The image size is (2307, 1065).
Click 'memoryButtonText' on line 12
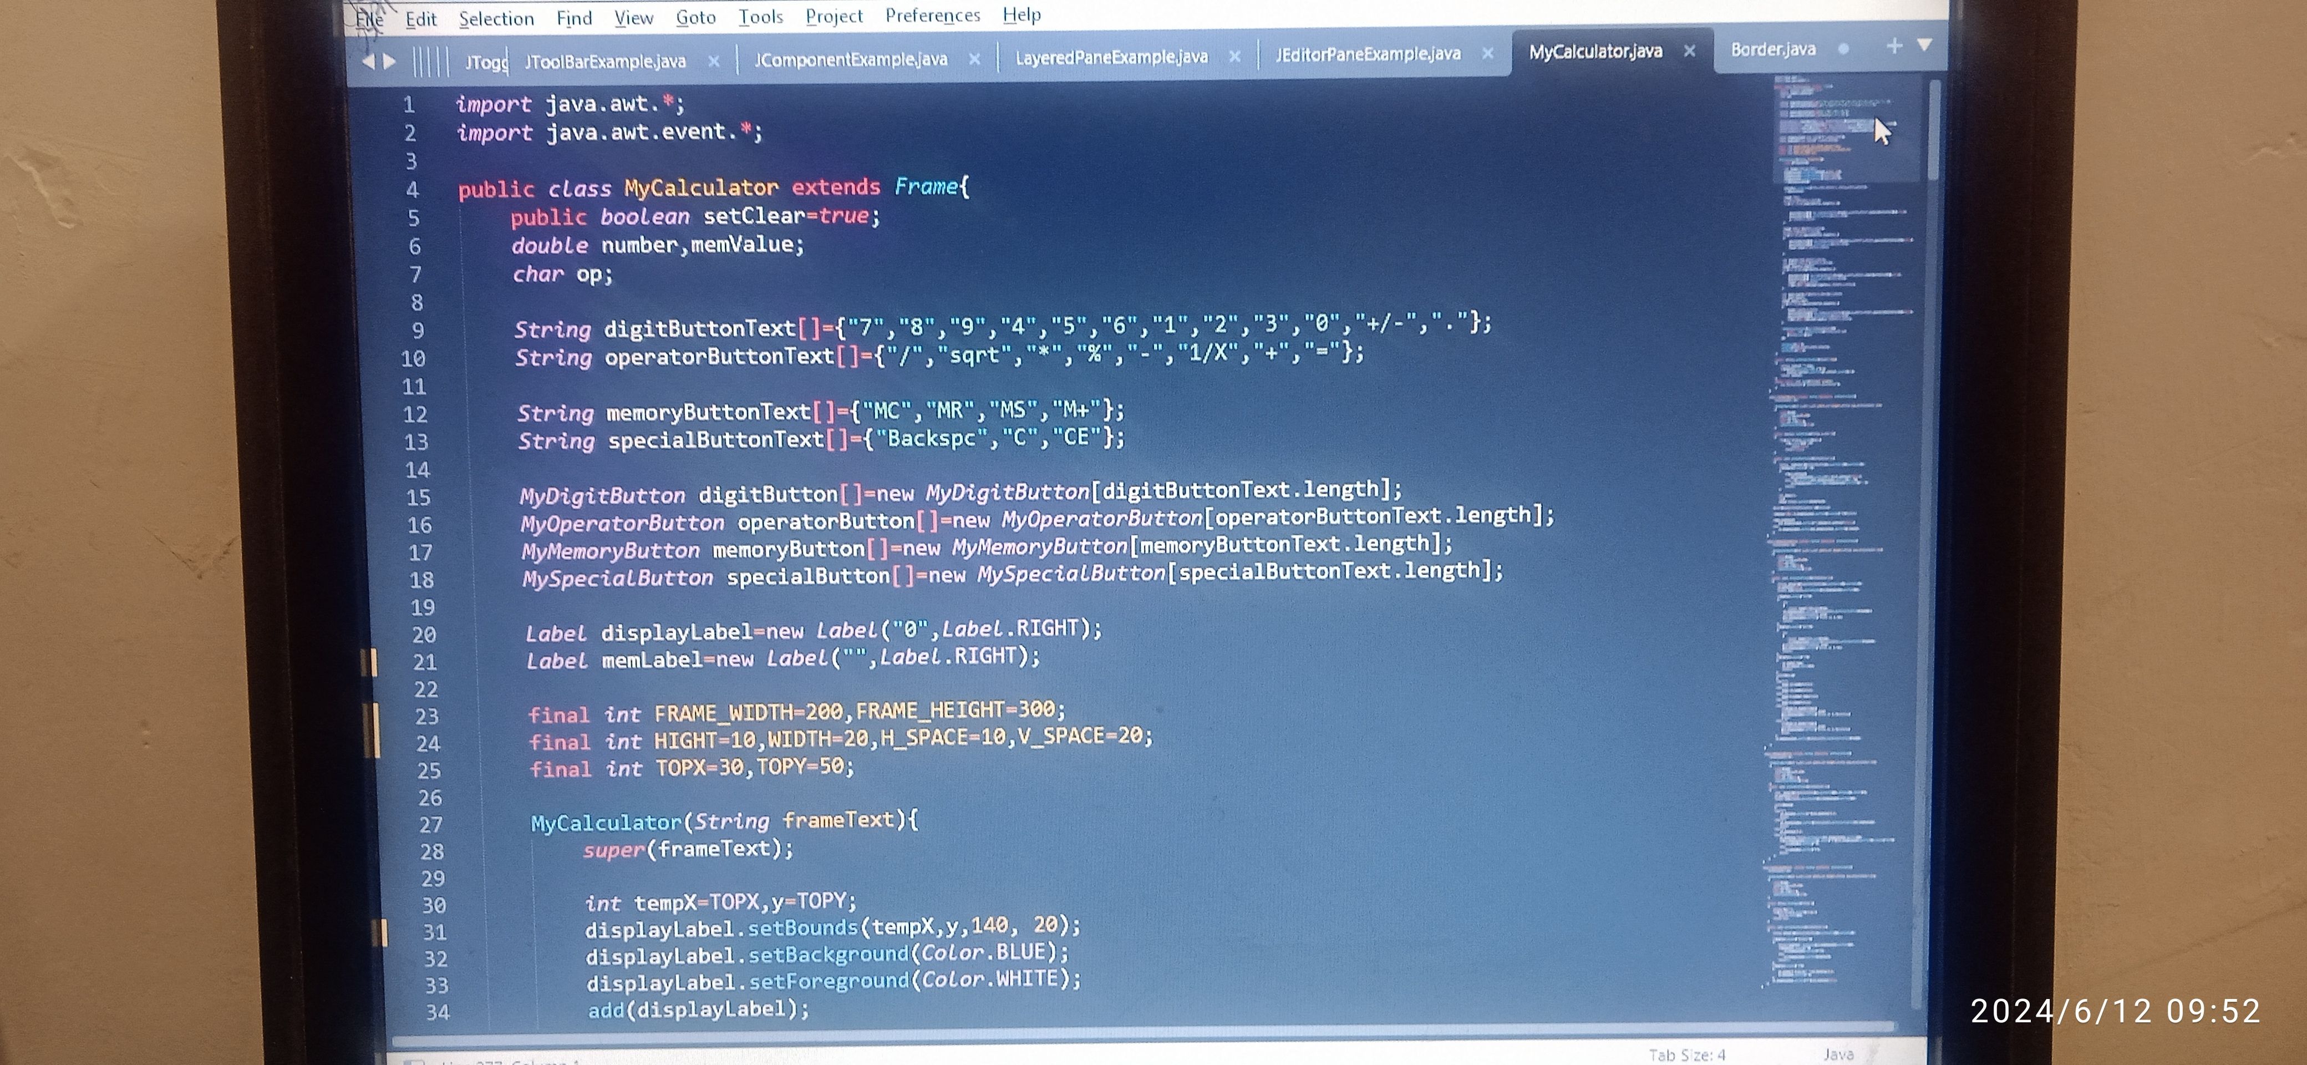pyautogui.click(x=708, y=412)
